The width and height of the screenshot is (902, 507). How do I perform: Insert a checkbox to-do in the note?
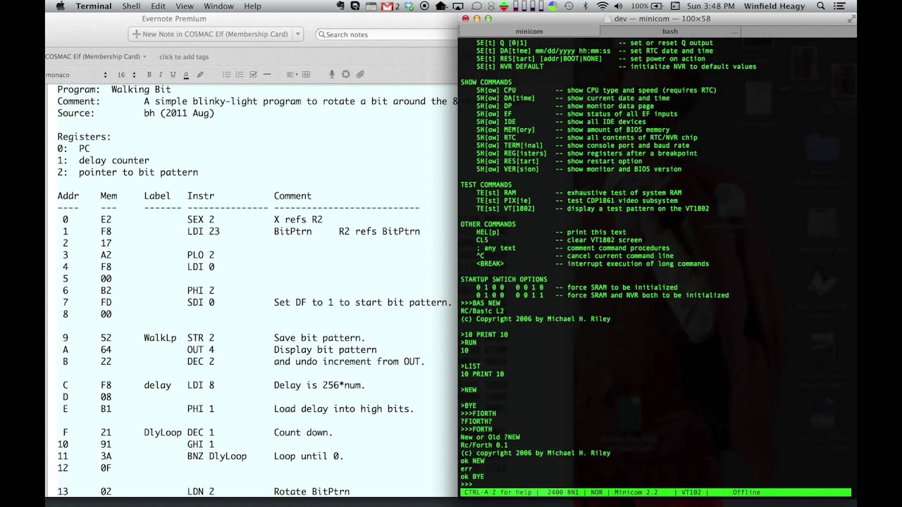click(254, 75)
